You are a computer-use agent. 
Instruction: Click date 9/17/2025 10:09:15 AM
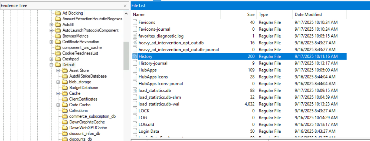[316, 91]
